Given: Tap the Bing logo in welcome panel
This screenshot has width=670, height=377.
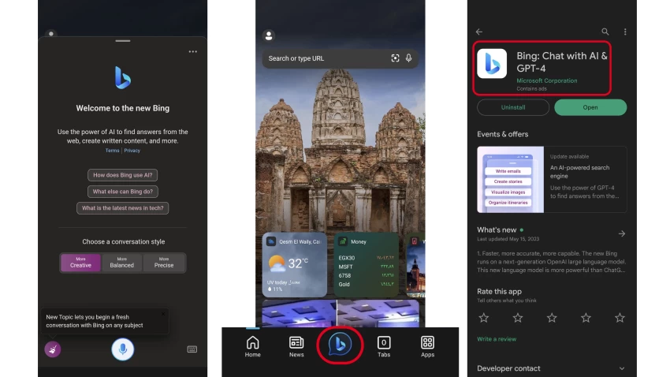Looking at the screenshot, I should point(123,78).
